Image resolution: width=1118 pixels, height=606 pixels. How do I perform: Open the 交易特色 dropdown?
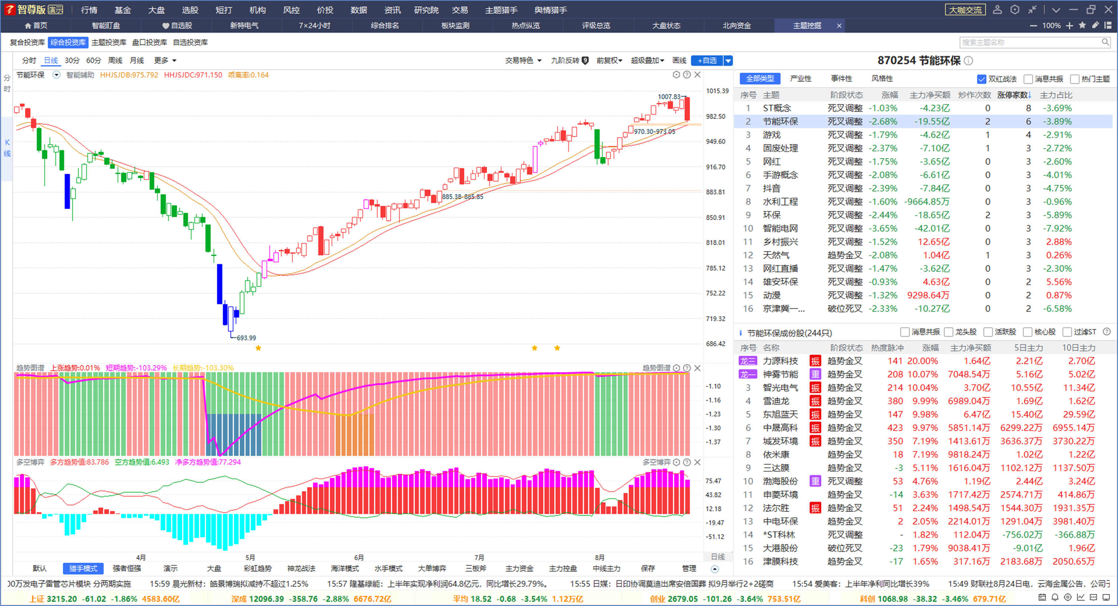(x=523, y=60)
